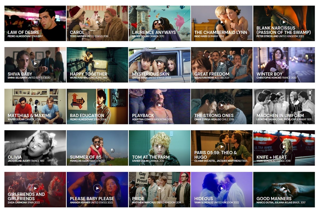
Task: Click the play icon on Carol
Action: (97, 22)
